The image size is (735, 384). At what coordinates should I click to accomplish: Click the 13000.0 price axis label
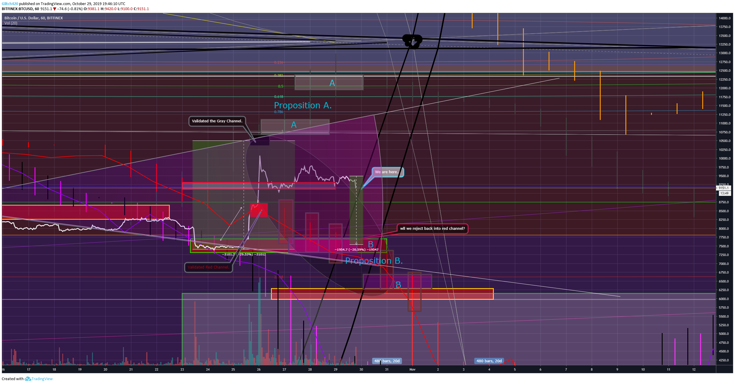point(724,53)
